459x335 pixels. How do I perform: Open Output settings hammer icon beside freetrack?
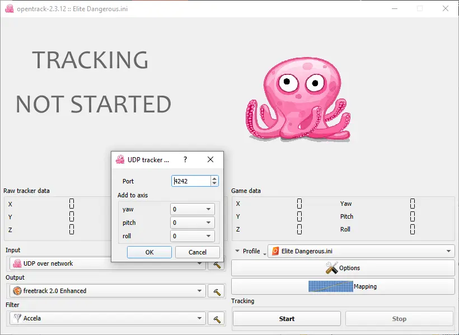(216, 291)
